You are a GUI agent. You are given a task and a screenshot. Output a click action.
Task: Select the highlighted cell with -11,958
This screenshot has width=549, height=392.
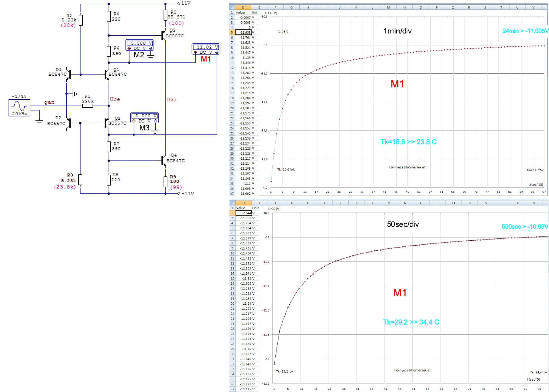click(243, 33)
